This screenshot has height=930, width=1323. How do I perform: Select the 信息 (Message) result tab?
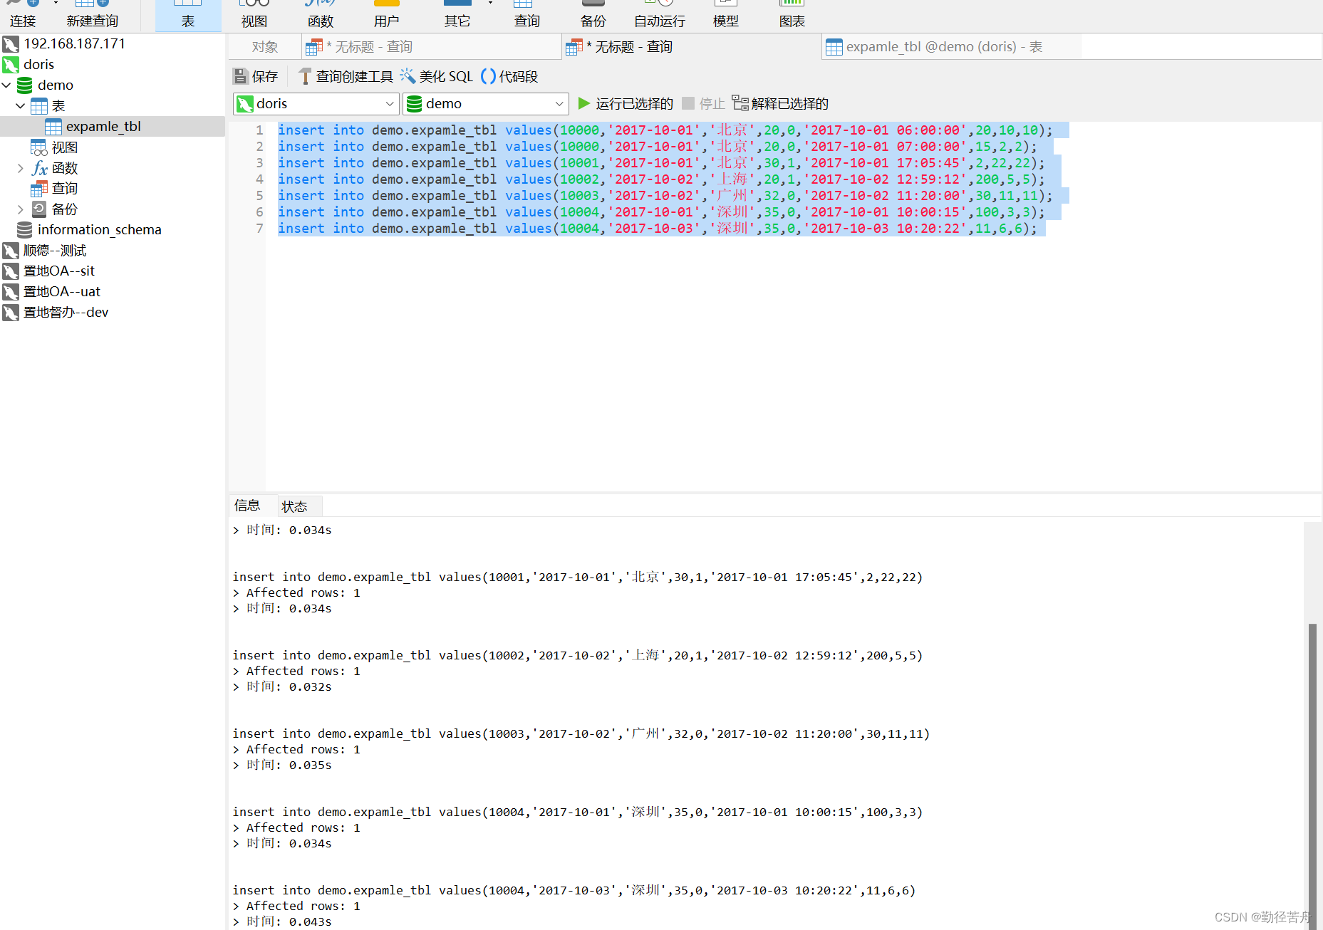coord(247,506)
